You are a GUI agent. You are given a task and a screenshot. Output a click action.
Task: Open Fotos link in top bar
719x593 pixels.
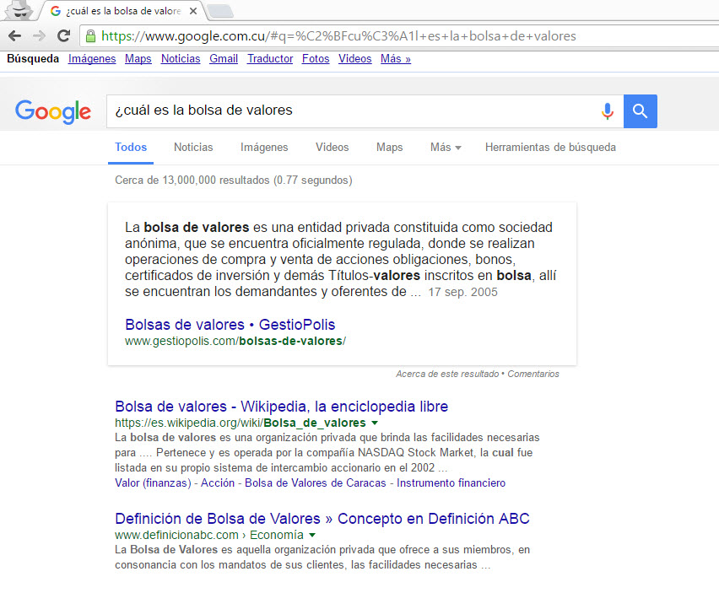click(316, 59)
